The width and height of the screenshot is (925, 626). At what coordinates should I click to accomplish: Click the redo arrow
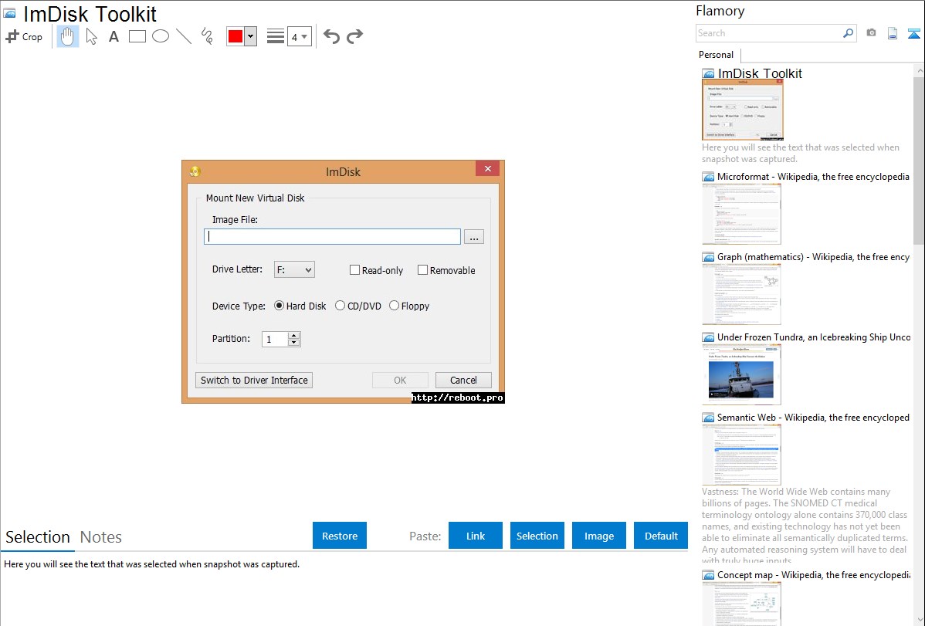(354, 36)
